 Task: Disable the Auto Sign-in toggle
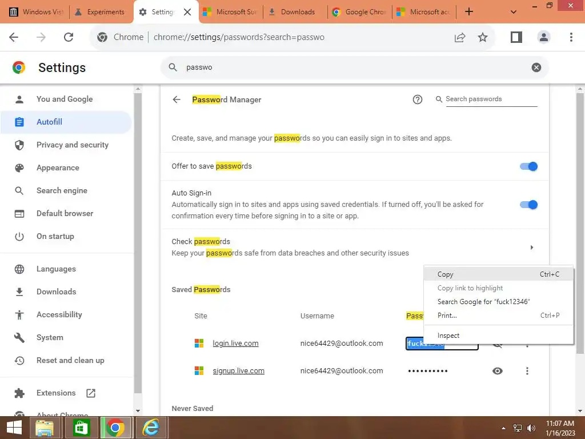point(528,205)
